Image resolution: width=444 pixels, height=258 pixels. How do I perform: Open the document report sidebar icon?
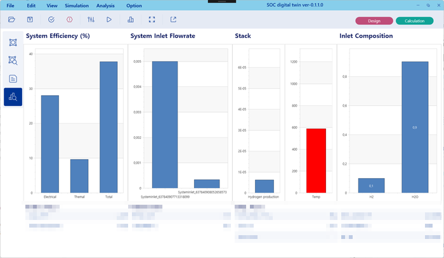(13, 79)
